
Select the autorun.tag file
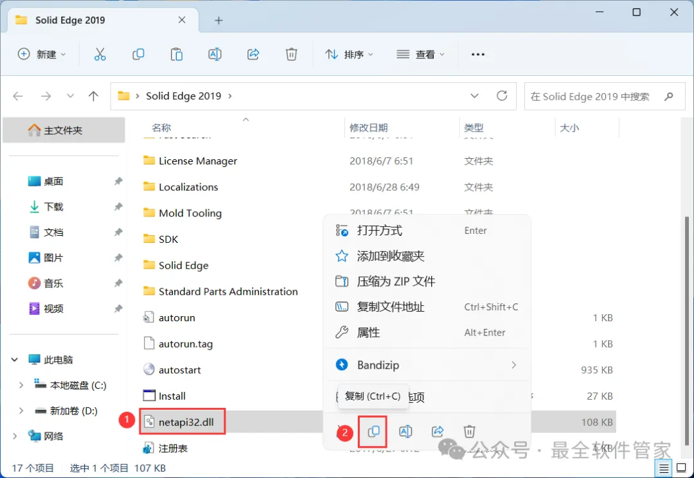point(186,344)
